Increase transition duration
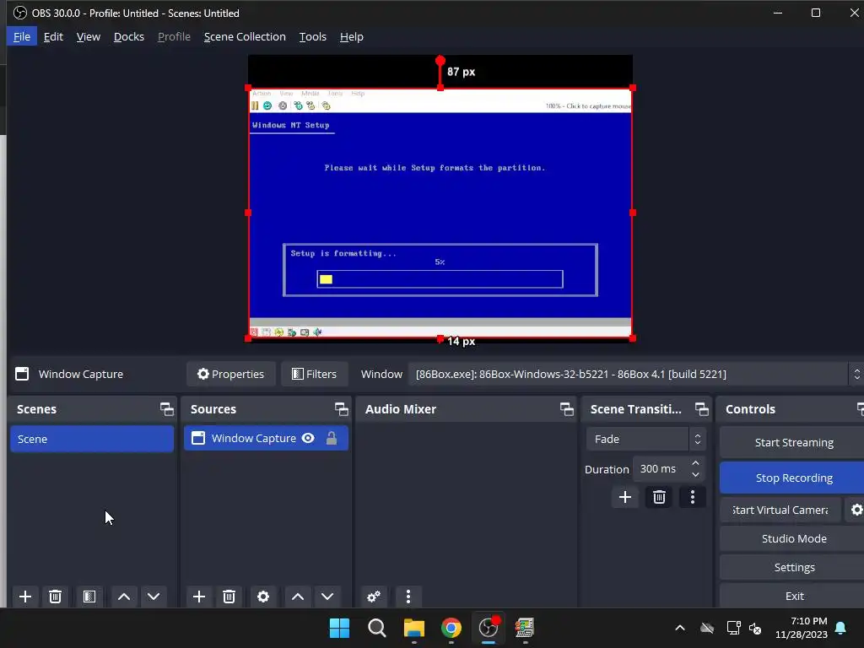The width and height of the screenshot is (864, 648). (x=695, y=463)
